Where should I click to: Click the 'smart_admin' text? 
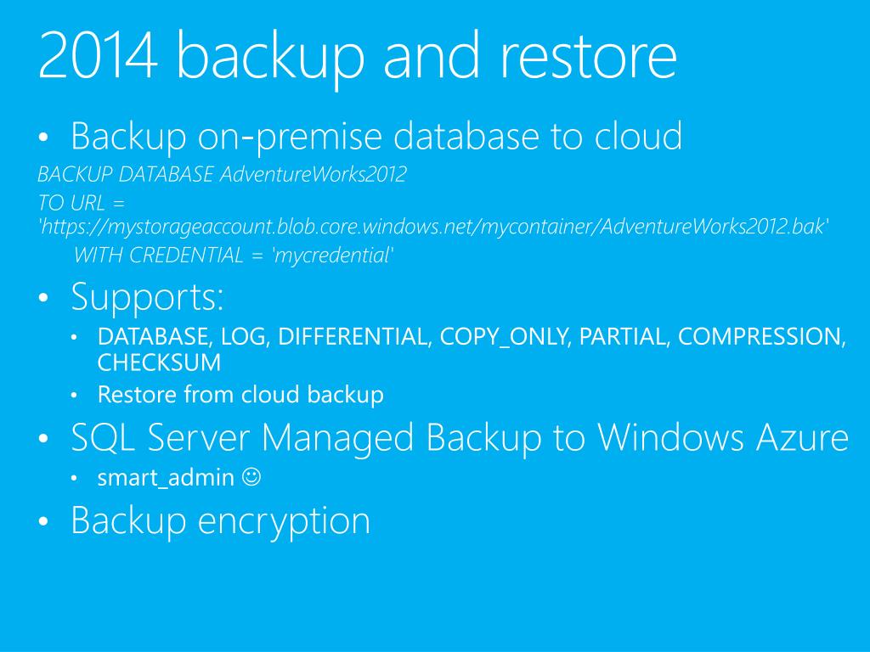click(166, 478)
